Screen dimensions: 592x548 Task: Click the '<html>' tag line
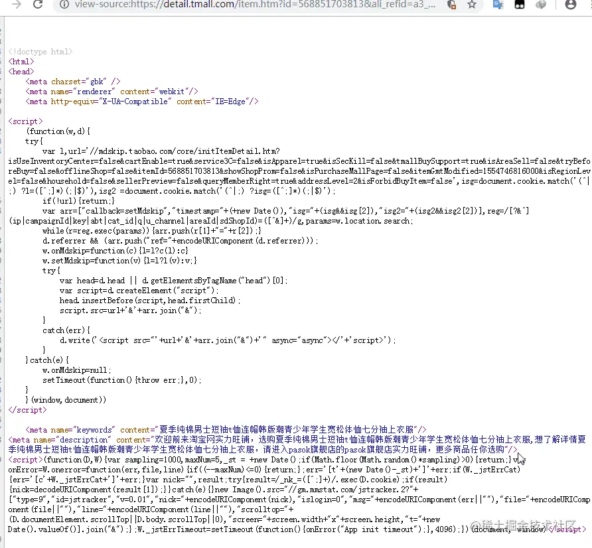coord(21,62)
